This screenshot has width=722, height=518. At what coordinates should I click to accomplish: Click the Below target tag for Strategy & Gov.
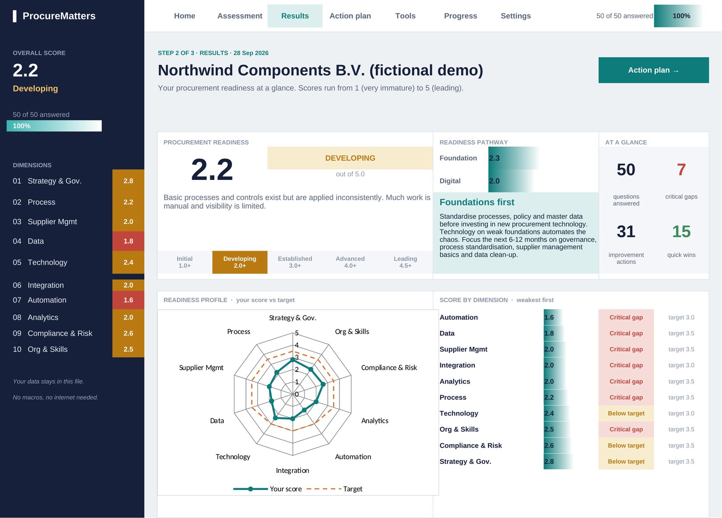(626, 462)
